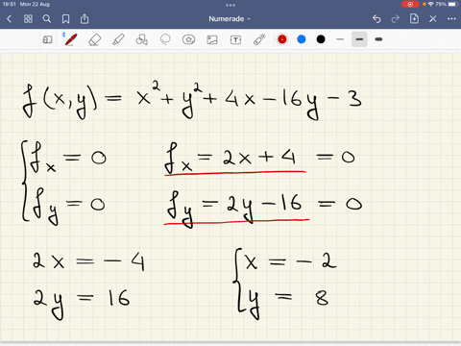
Task: Tap the time in status bar
Action: click(x=10, y=4)
